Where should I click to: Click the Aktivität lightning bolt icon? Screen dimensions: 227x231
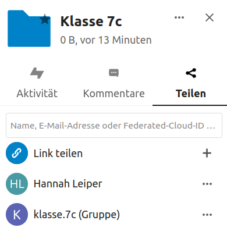click(x=37, y=73)
